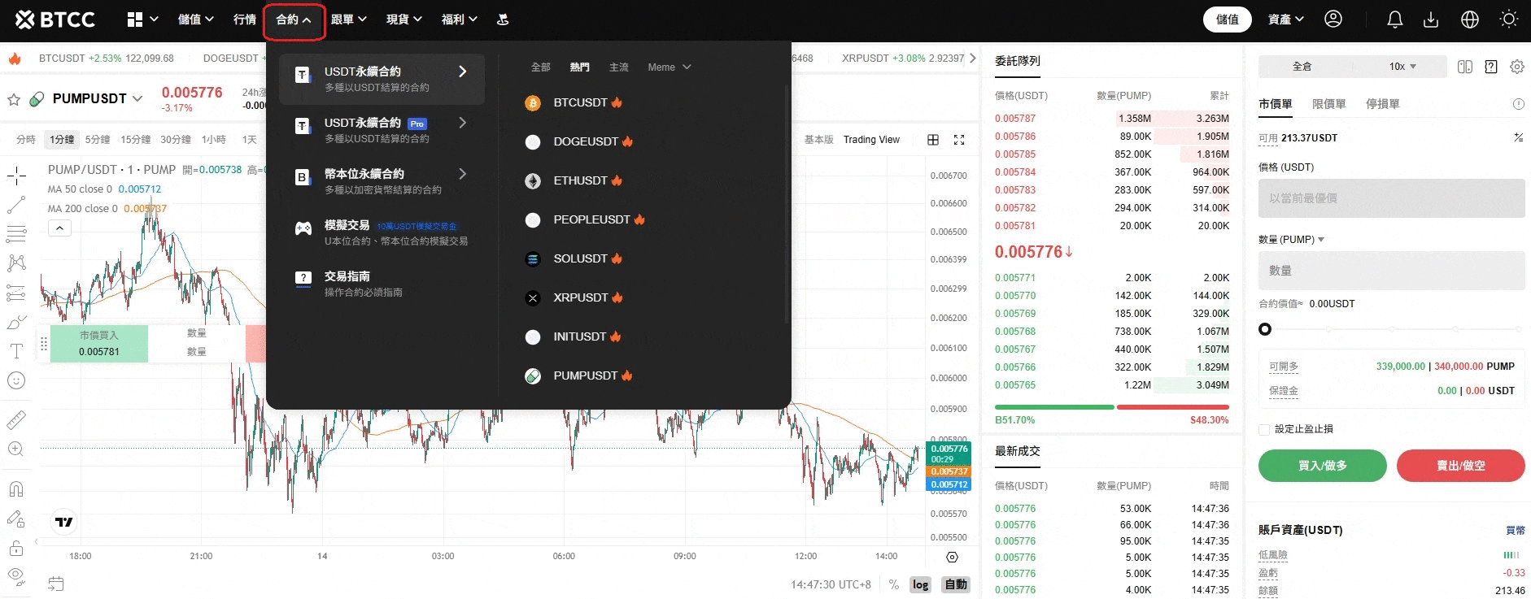Viewport: 1531px width, 599px height.
Task: Open the calculator percent icon
Action: (x=1518, y=137)
